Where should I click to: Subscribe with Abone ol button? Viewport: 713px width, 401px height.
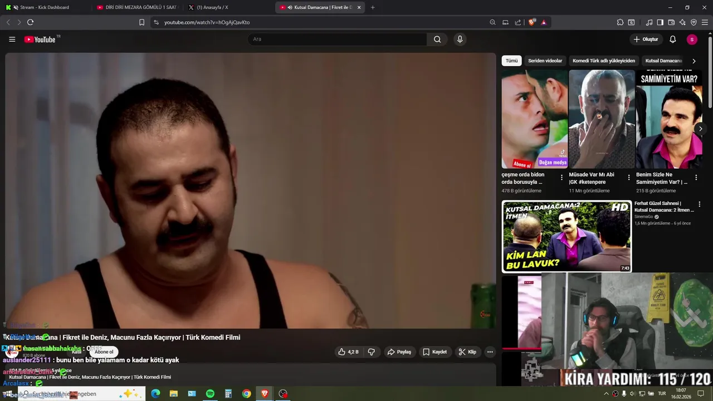(x=104, y=352)
